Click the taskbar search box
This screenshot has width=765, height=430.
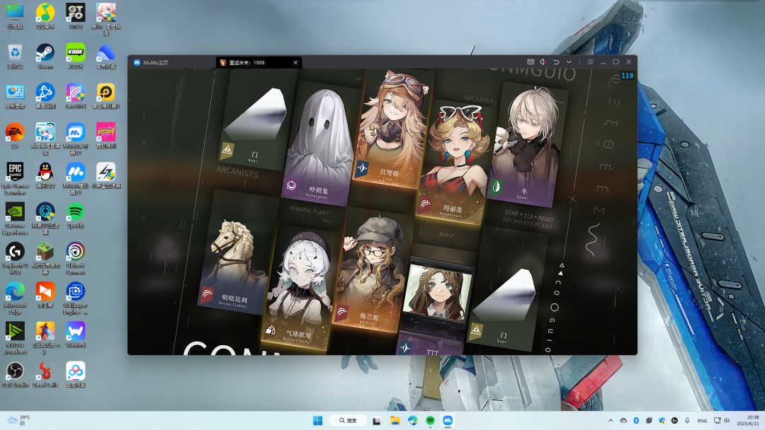[348, 420]
